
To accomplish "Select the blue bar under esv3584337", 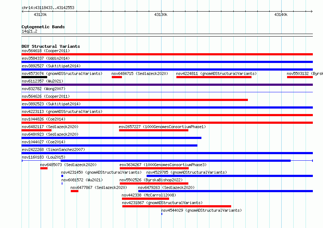I will coord(167,62).
